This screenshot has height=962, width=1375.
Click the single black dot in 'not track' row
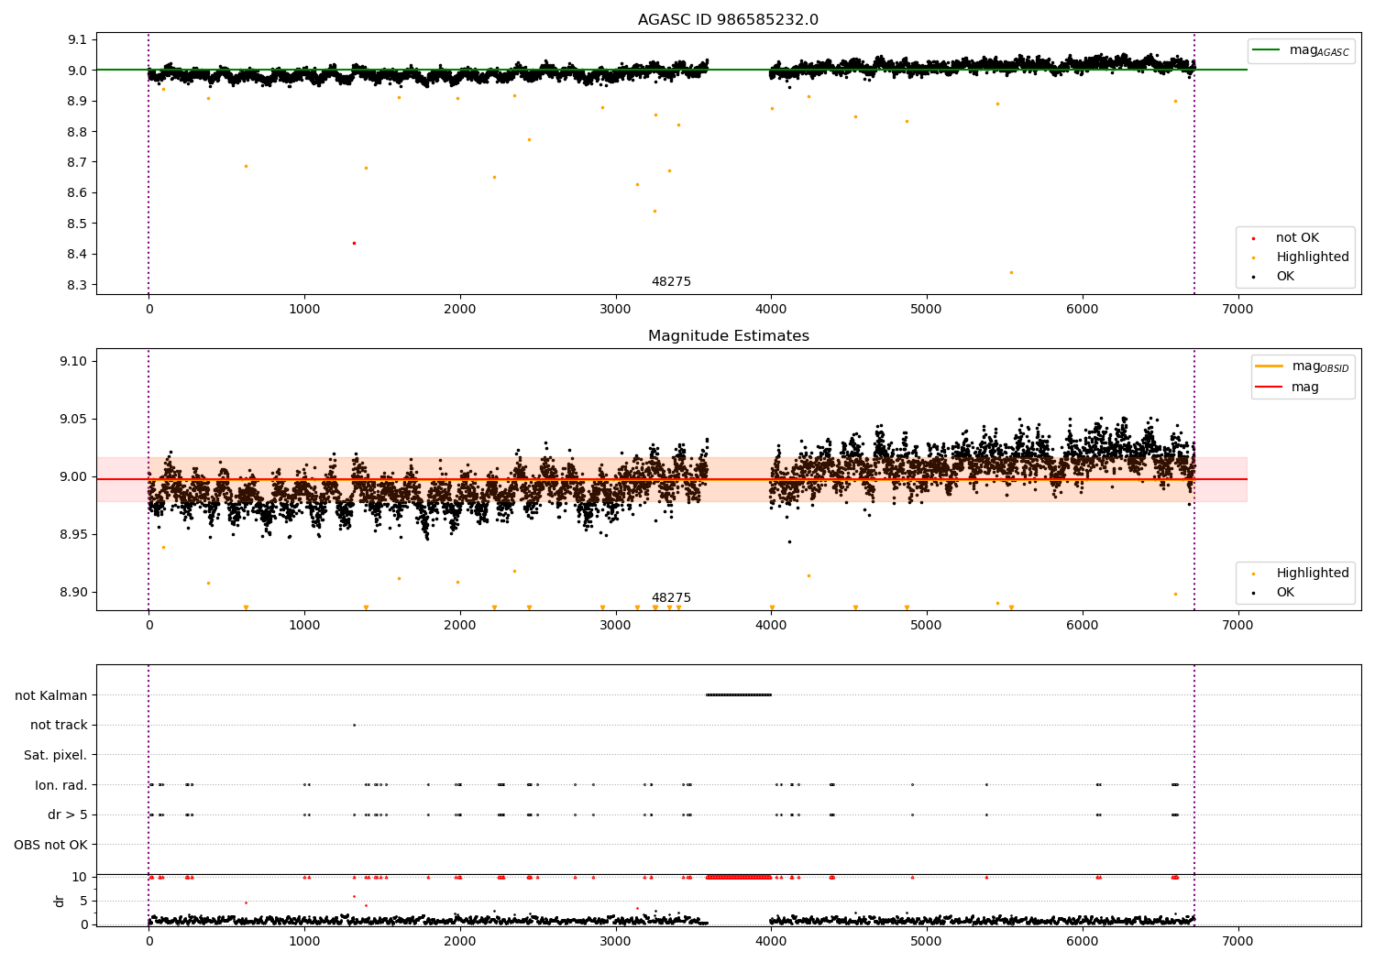point(354,725)
